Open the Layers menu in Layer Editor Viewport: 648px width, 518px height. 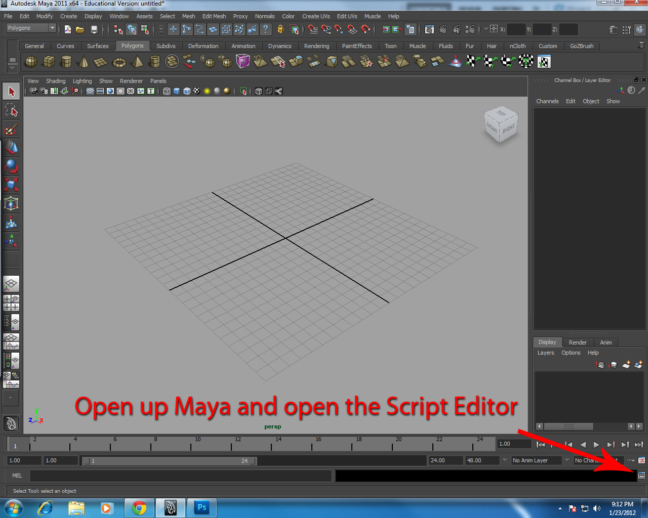pos(545,353)
